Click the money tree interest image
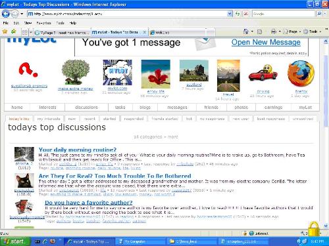This screenshot has height=246, width=329. coord(76,72)
